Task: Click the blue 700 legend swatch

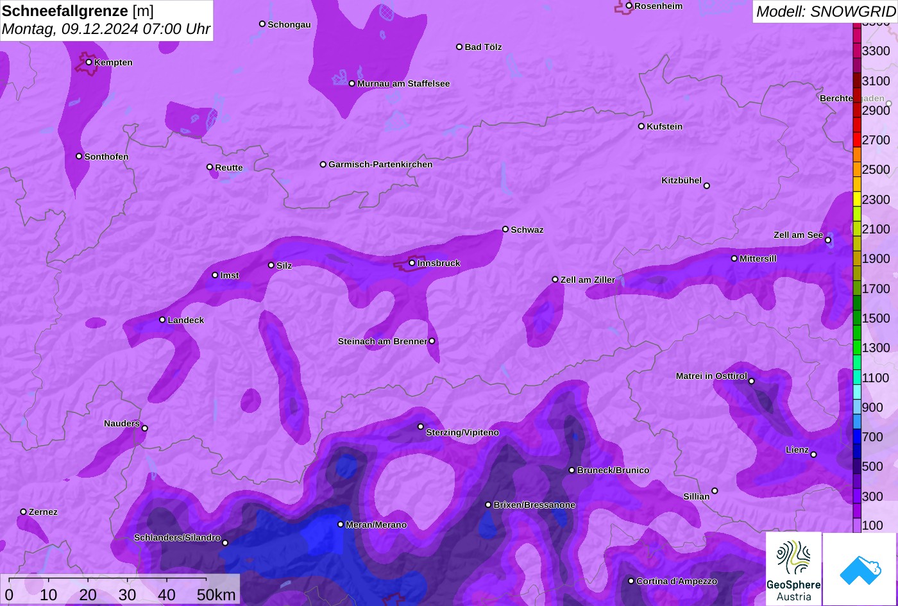Action: [x=857, y=437]
